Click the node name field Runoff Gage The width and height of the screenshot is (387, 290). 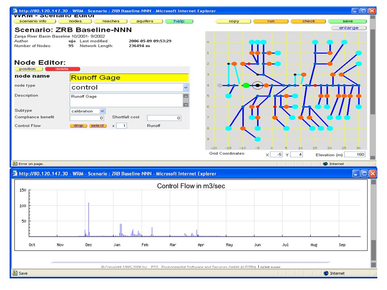129,78
